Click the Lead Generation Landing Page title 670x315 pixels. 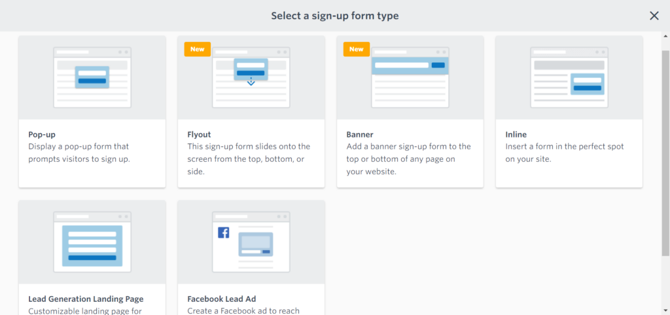click(86, 299)
